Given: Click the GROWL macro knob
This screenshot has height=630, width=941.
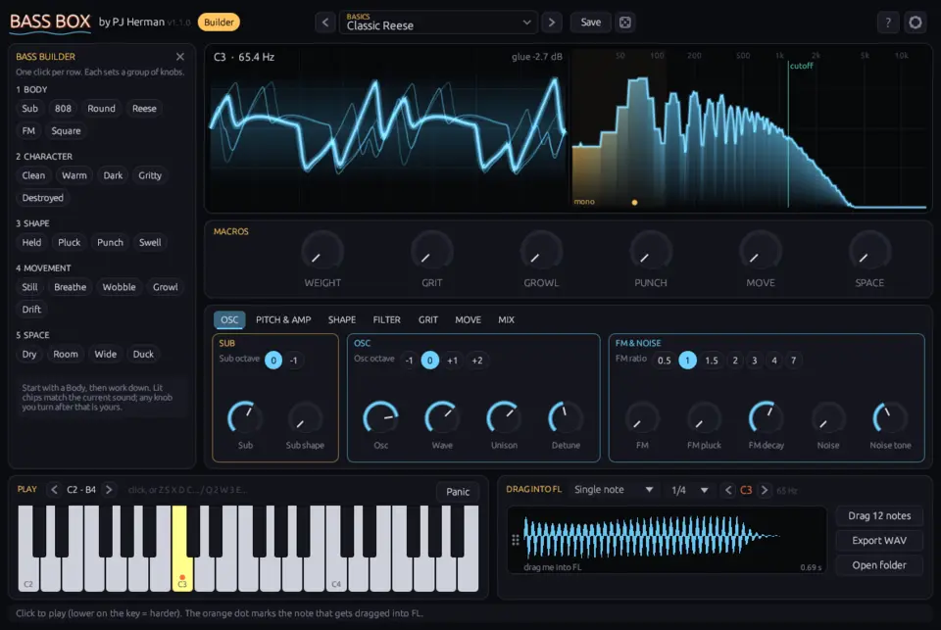Looking at the screenshot, I should (x=541, y=252).
